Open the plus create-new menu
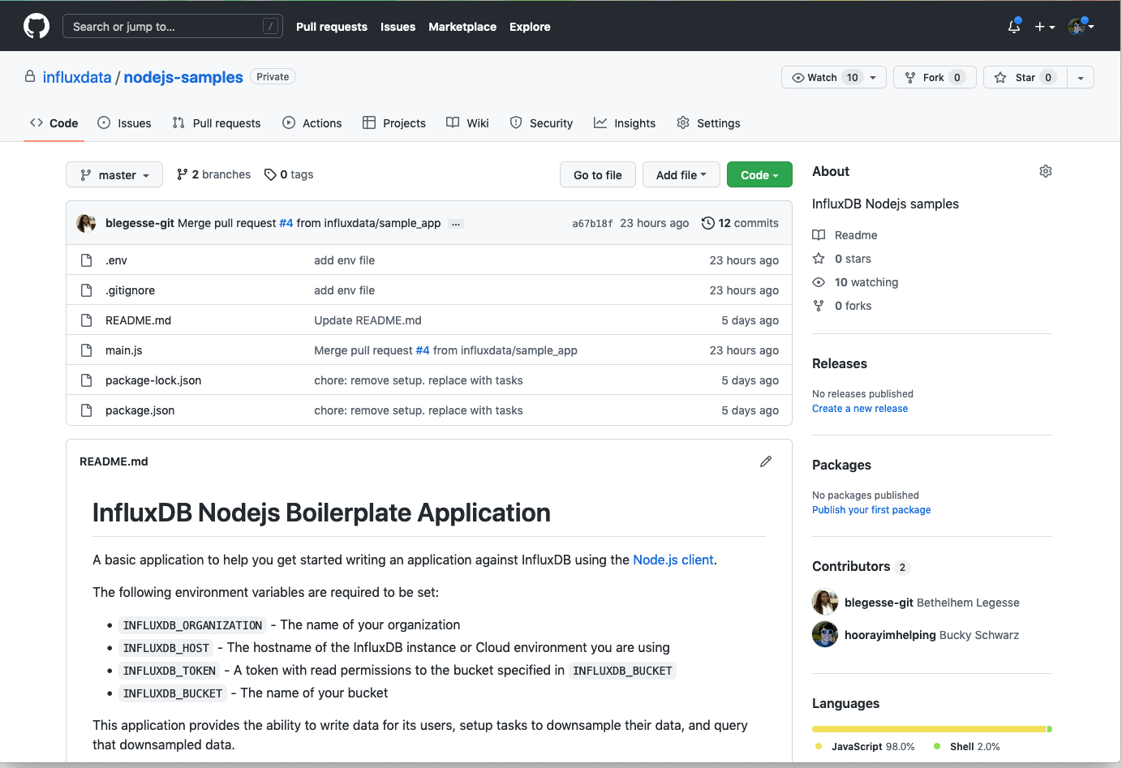The height and width of the screenshot is (768, 1122). (1045, 27)
